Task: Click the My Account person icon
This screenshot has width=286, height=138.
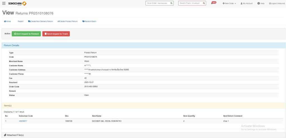Action: 241,3
